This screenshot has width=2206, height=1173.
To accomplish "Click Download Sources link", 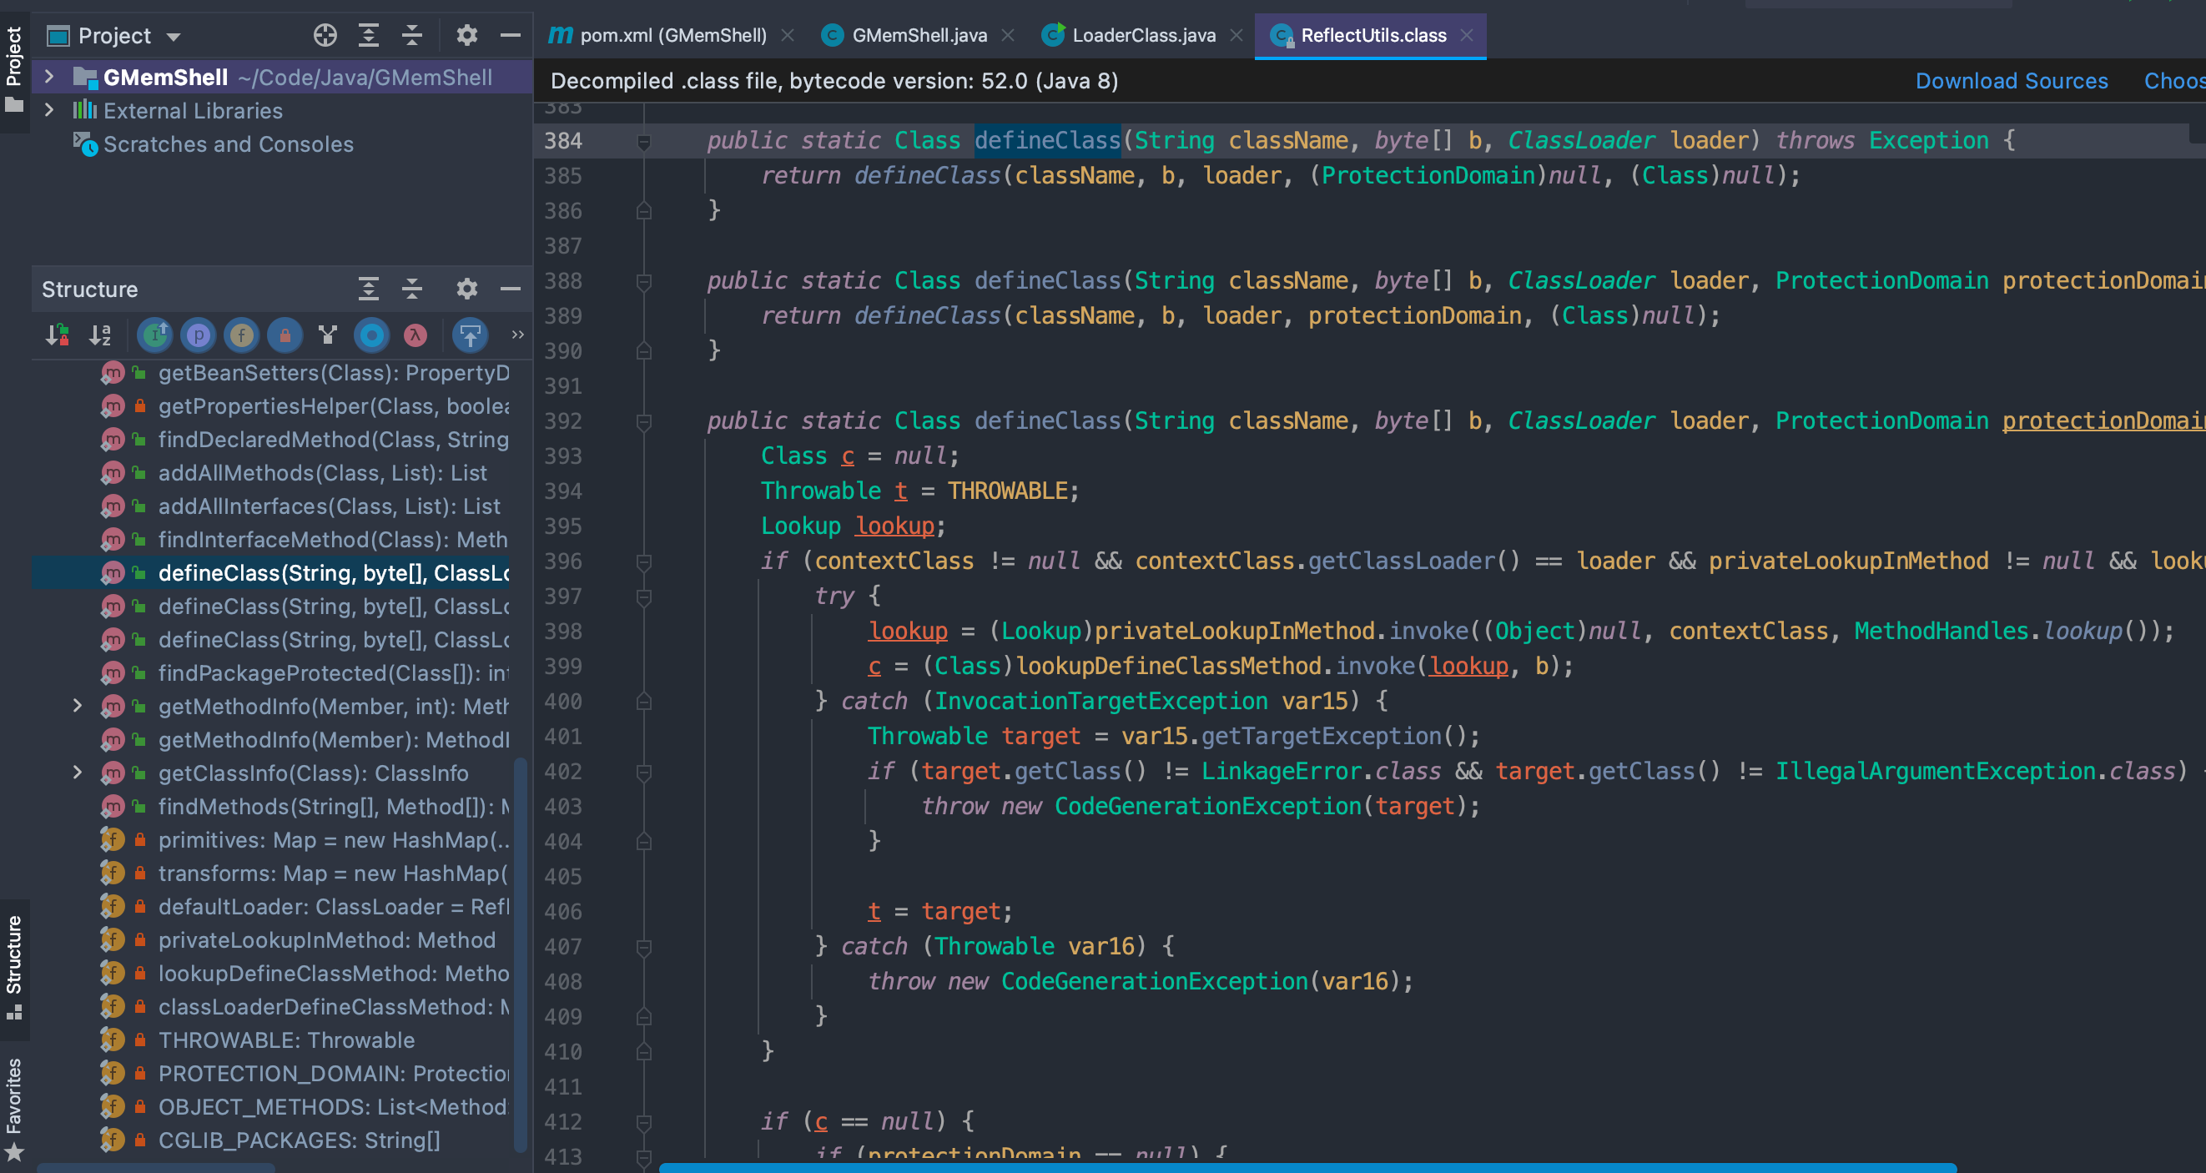I will click(2012, 80).
